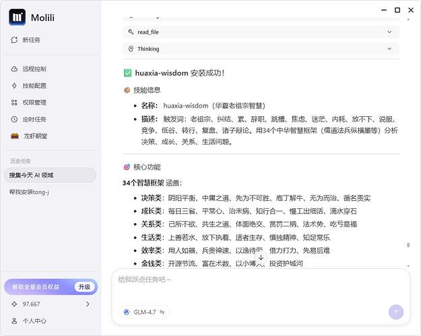Image resolution: width=421 pixels, height=336 pixels.
Task: Maximize the Molili window
Action: coord(397,10)
